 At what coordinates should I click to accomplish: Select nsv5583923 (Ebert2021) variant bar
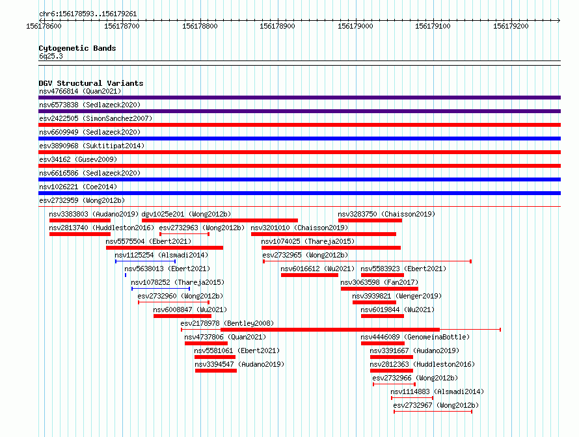[x=383, y=275]
